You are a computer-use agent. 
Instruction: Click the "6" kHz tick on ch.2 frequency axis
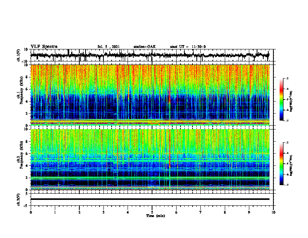point(27,154)
